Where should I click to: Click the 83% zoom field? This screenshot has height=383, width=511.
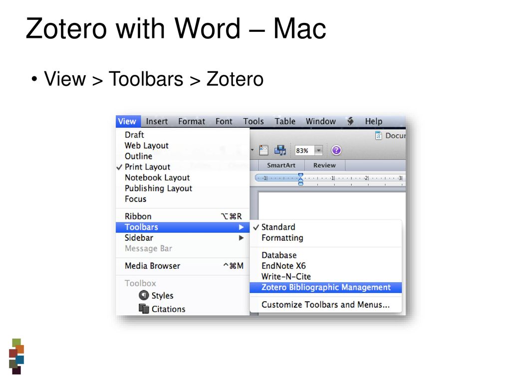[x=304, y=151]
